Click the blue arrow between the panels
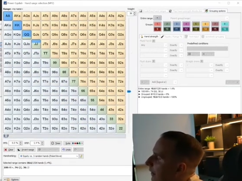The image size is (242, 181). coord(129,92)
